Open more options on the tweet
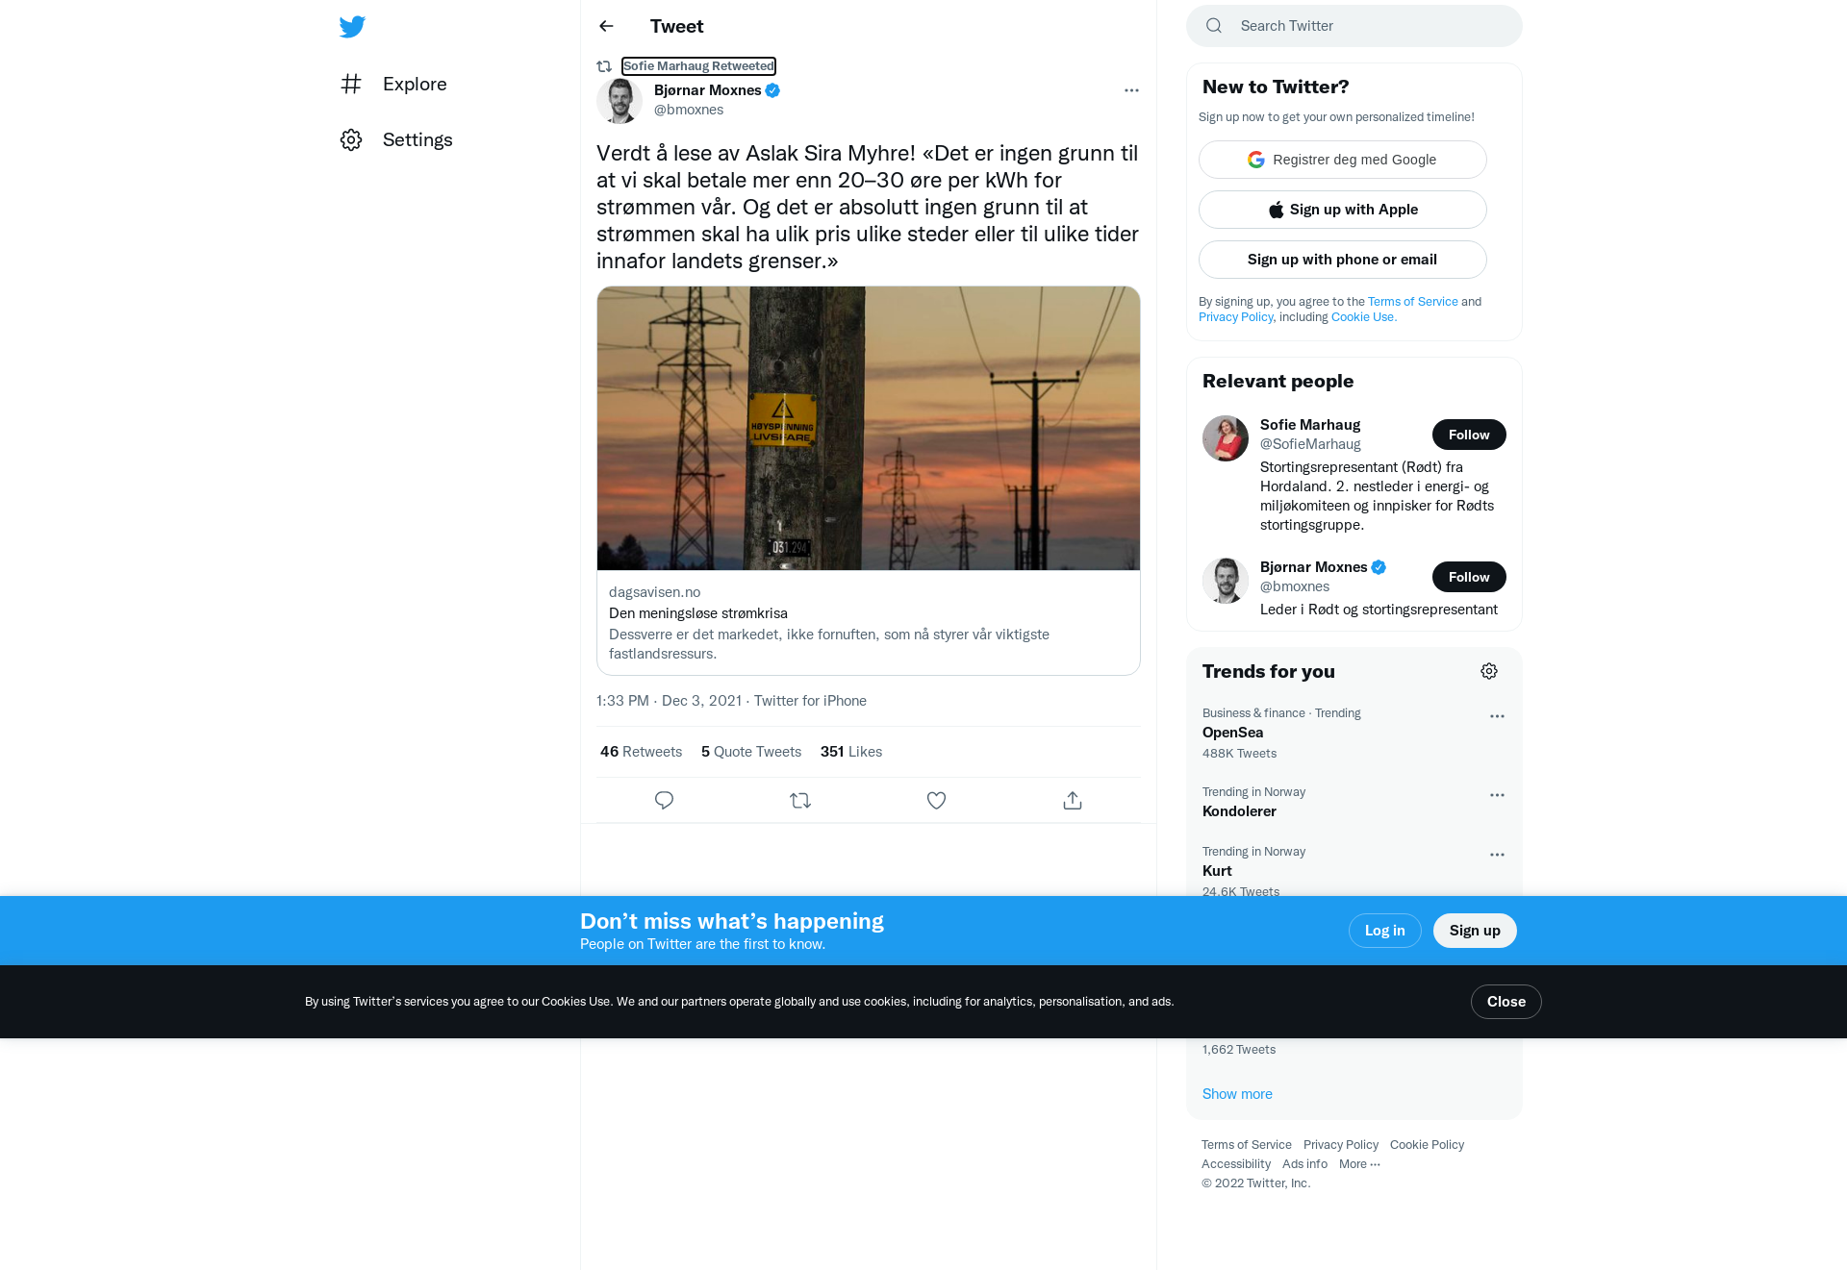 click(1131, 90)
